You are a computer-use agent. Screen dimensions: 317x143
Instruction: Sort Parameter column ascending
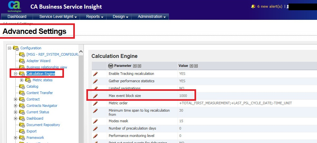(135, 66)
